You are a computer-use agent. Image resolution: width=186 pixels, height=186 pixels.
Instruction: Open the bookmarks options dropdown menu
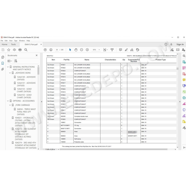click(x=10, y=61)
